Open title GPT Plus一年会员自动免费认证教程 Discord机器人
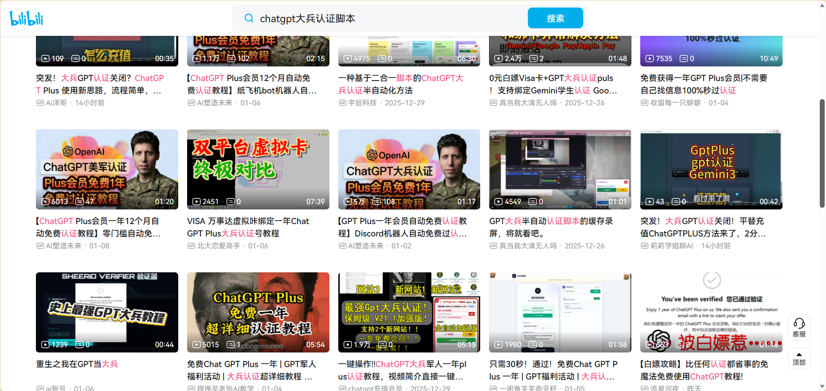This screenshot has width=826, height=391. (x=403, y=227)
